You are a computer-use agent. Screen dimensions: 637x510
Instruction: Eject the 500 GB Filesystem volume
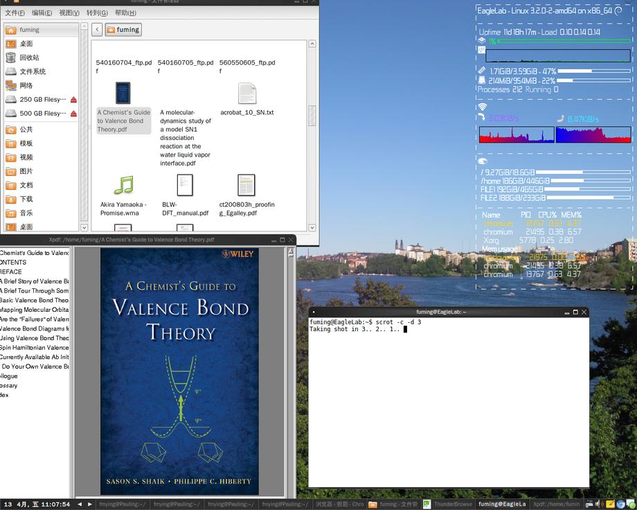coord(73,114)
